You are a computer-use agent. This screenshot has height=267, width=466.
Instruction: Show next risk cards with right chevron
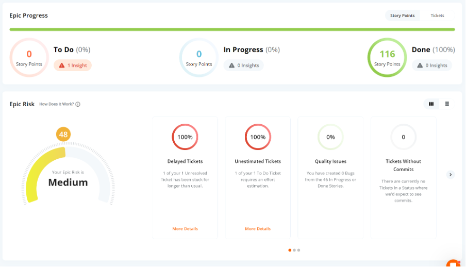click(451, 175)
